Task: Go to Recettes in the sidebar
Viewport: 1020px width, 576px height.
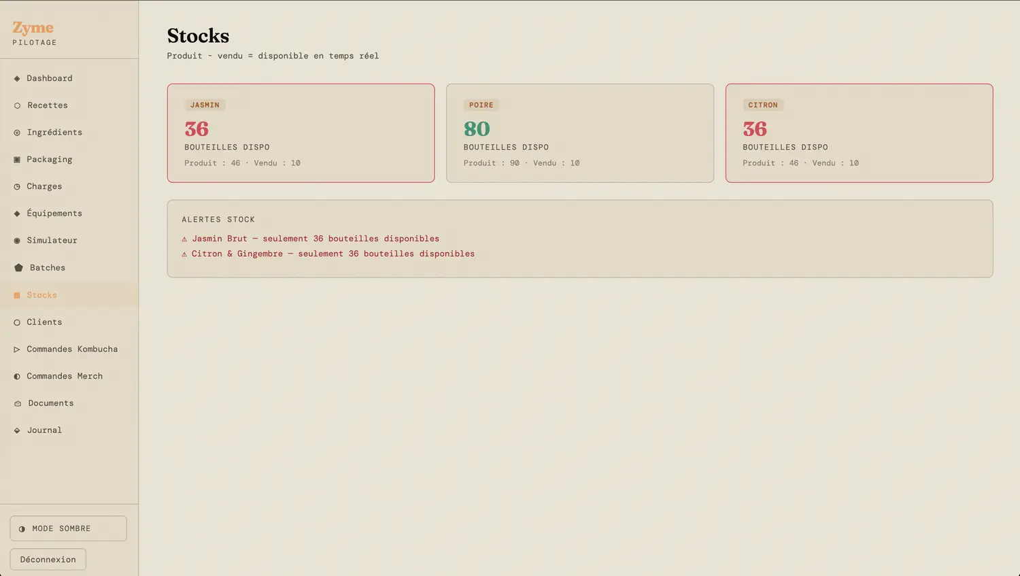Action: [x=69, y=105]
